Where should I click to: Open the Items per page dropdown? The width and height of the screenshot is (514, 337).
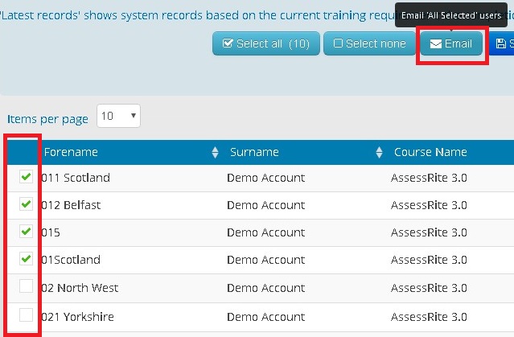118,116
